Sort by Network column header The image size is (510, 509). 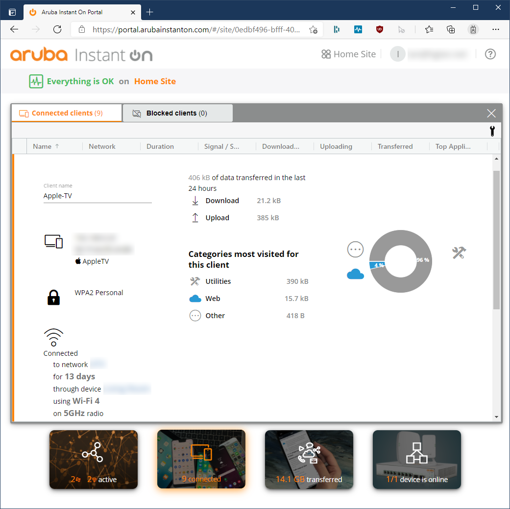pyautogui.click(x=102, y=146)
